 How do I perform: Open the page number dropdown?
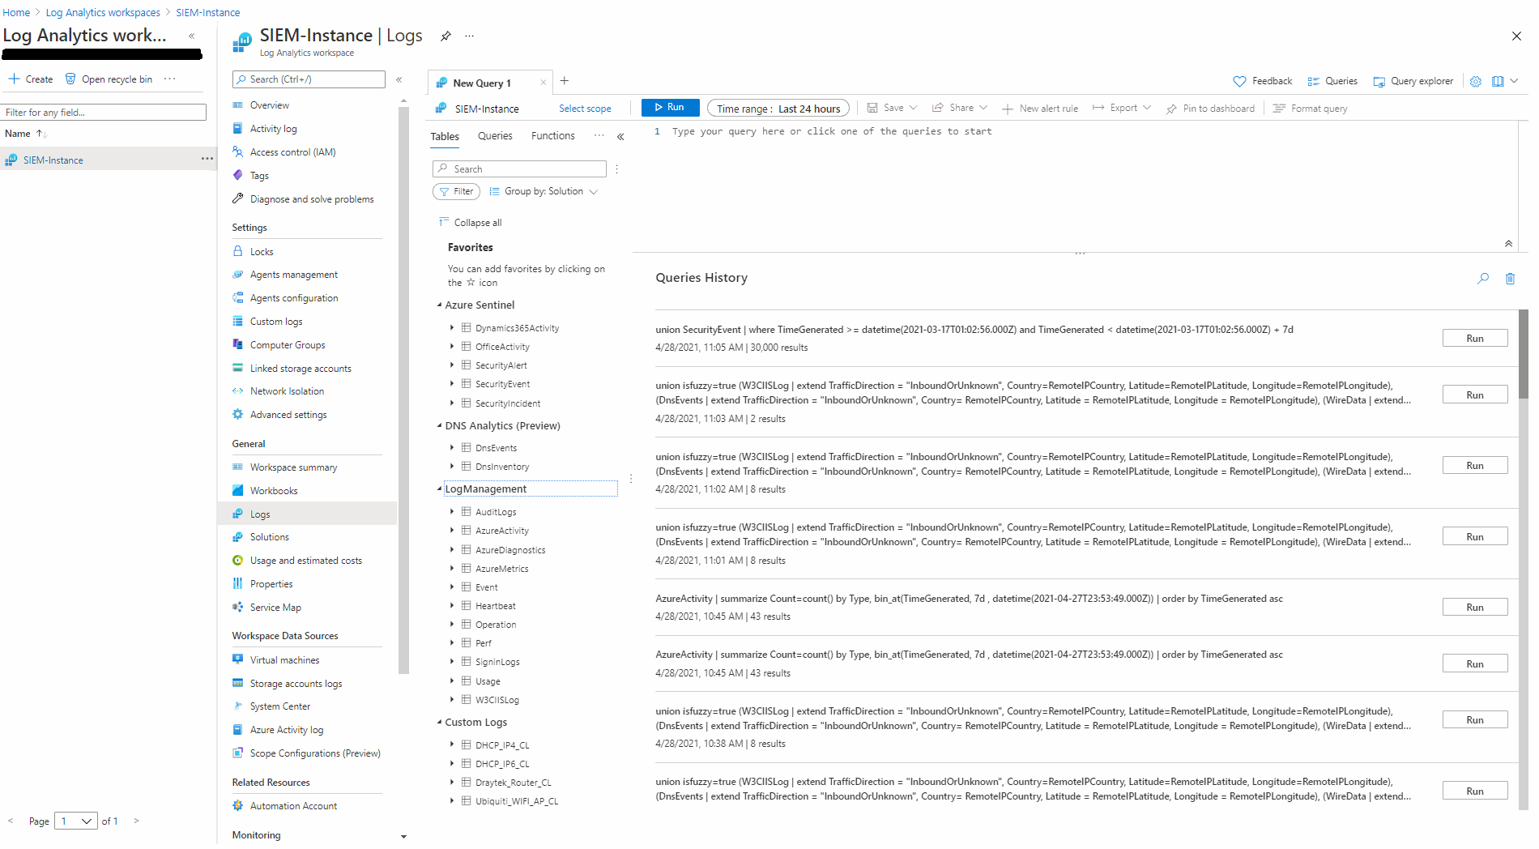(76, 821)
